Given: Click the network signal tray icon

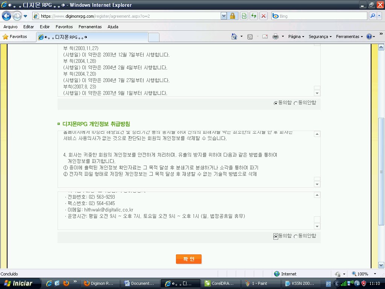Looking at the screenshot, I should 344,284.
